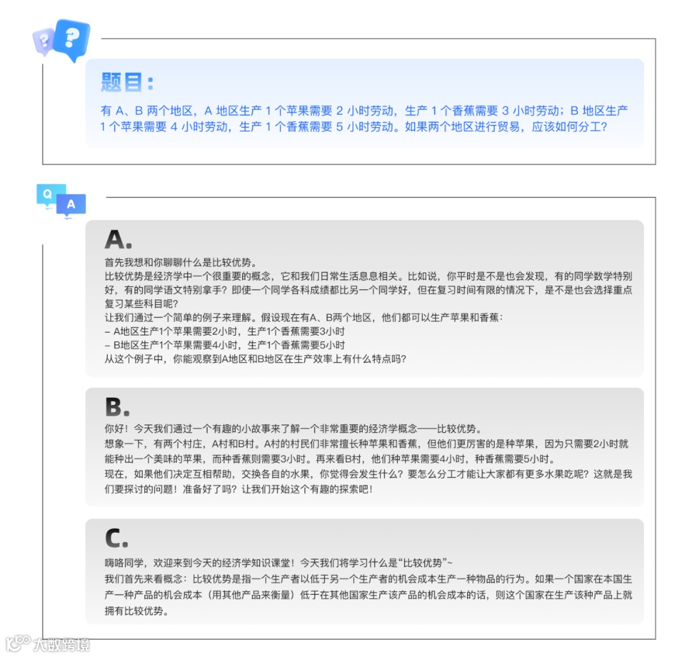Click the blue question mark bubble icon

pos(72,40)
